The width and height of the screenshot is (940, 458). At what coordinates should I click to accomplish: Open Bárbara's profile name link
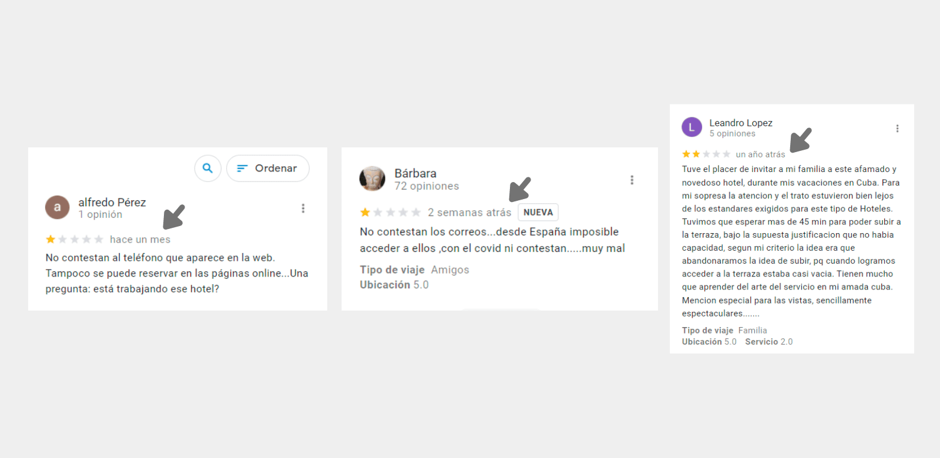coord(415,173)
